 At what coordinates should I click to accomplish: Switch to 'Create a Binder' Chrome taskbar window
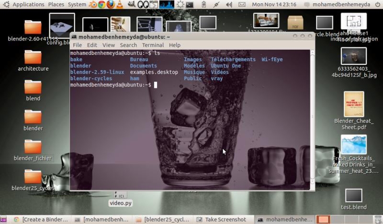pyautogui.click(x=41, y=219)
